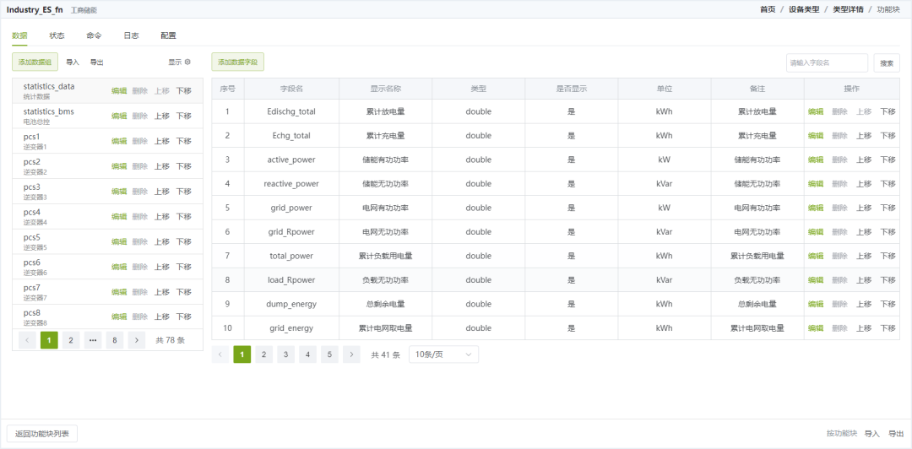Viewport: 912px width, 449px height.
Task: Switch to the 命令 tab
Action: click(94, 35)
